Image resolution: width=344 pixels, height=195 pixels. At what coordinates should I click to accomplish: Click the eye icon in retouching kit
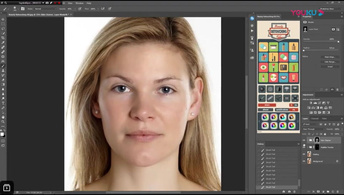tap(263, 67)
